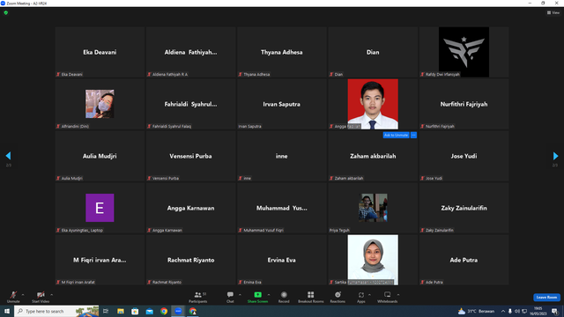The height and width of the screenshot is (317, 564).
Task: Start recording with the Record button
Action: (x=284, y=297)
